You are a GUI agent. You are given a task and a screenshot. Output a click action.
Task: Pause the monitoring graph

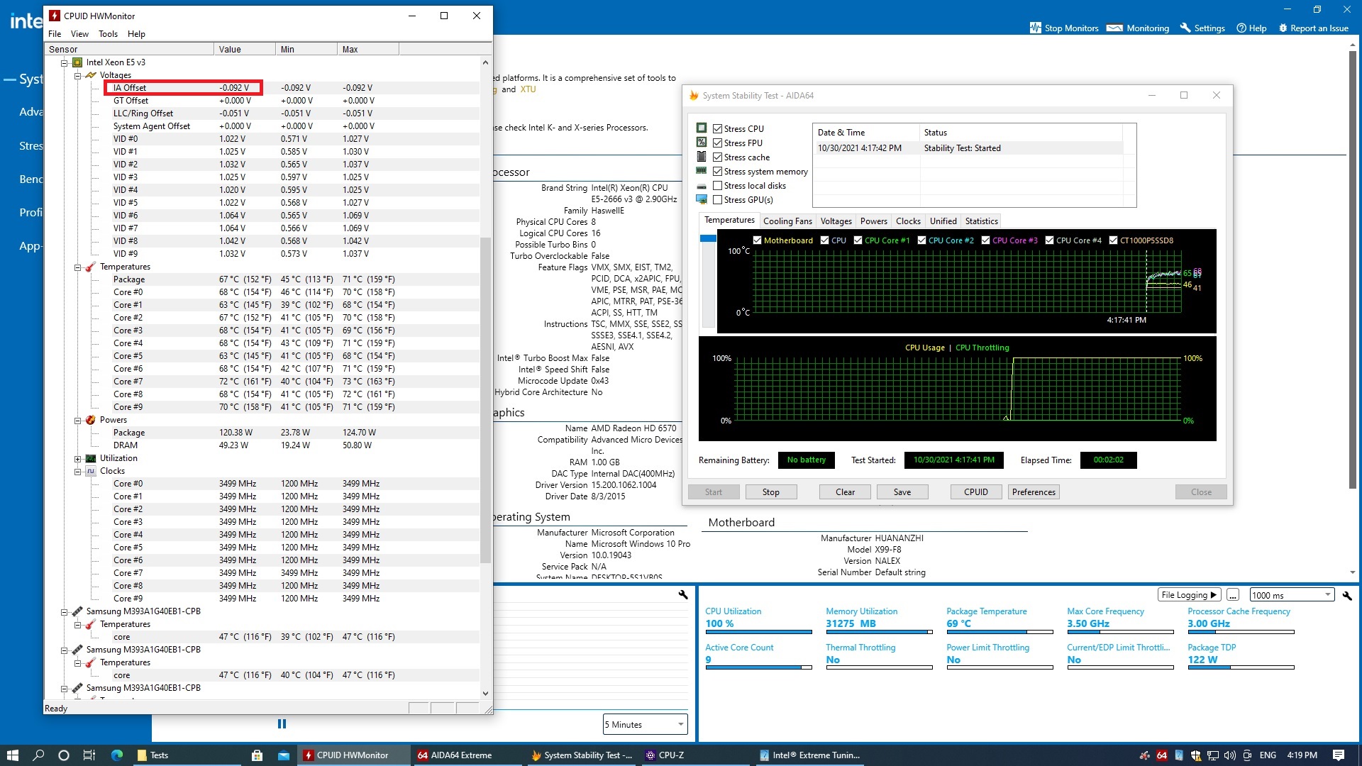pyautogui.click(x=282, y=724)
